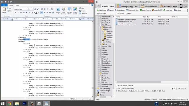Copy the selection using the WordPad ribbon
Viewport: 189px width, 106px height.
pyautogui.click(x=10, y=11)
